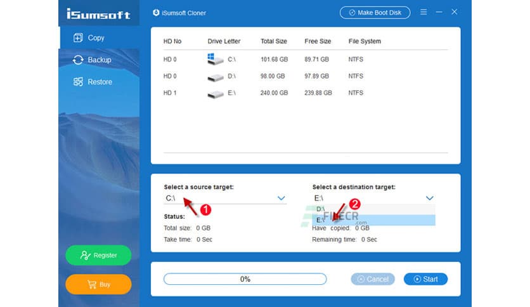
Task: Click the Make Boot Disk button
Action: pos(375,13)
